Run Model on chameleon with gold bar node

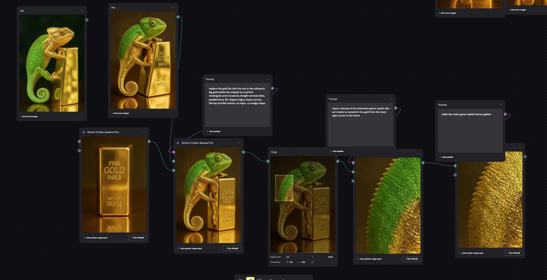[232, 248]
